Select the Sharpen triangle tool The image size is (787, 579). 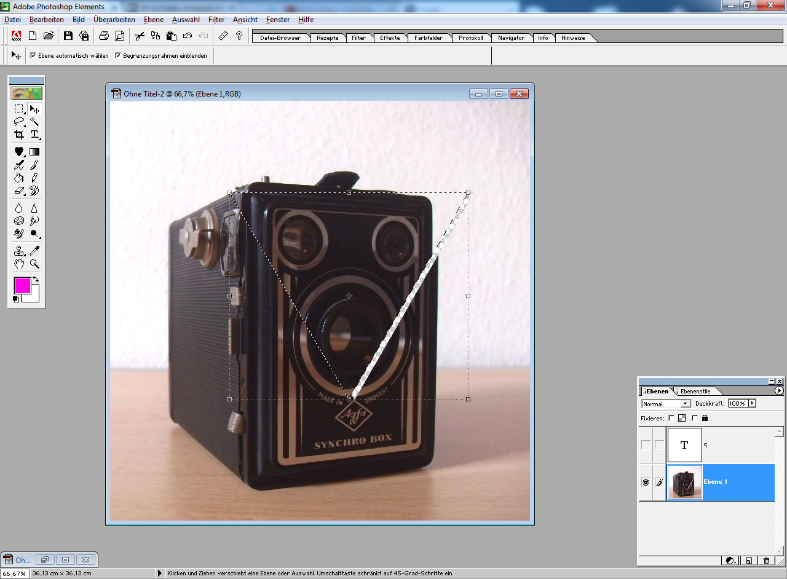[x=34, y=208]
